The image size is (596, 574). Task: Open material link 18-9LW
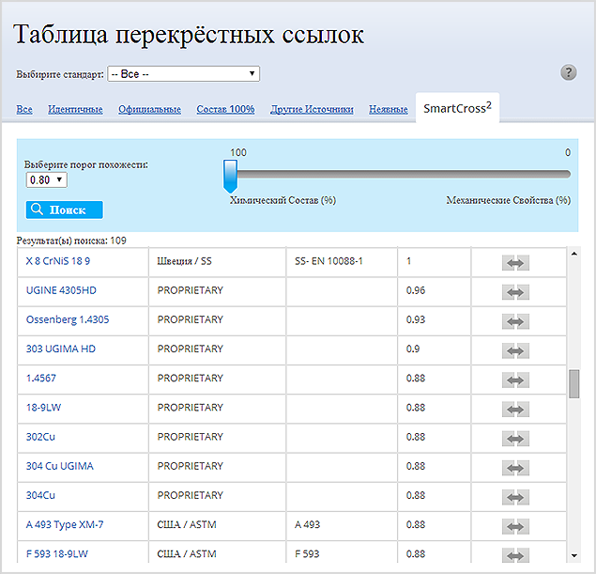coord(43,408)
